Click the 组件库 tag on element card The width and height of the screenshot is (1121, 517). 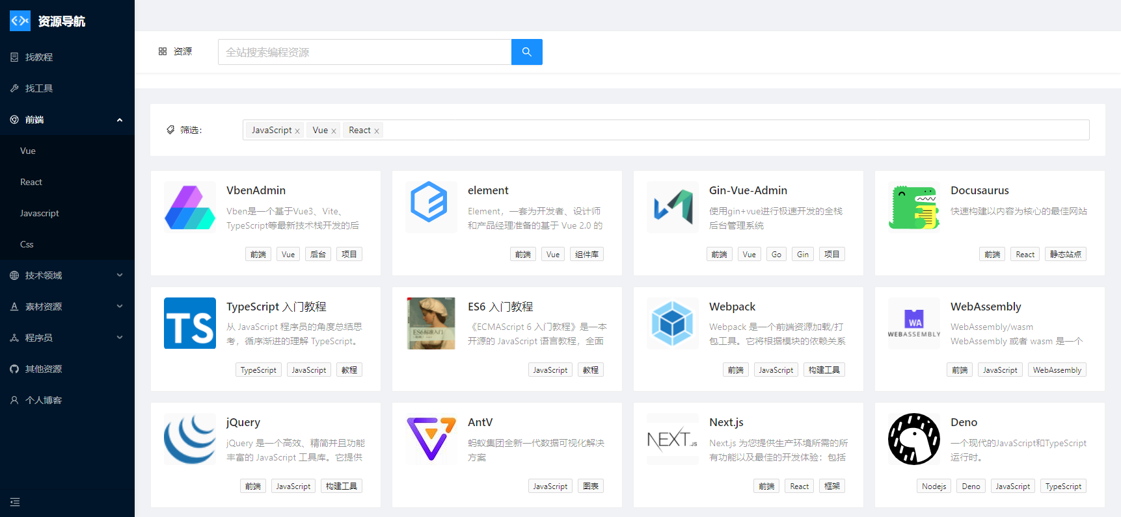587,254
